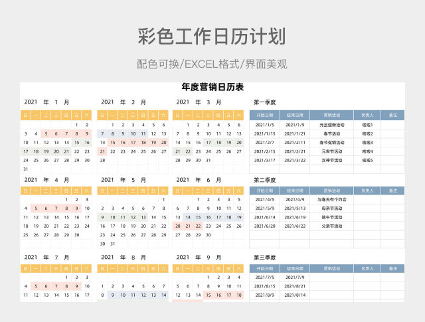The image size is (425, 322).
Task: Select the 2021 年 6 月 month heading
Action: (199, 180)
